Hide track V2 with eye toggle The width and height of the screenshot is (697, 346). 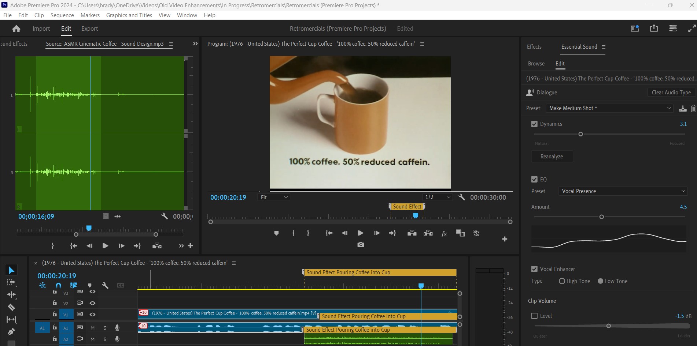[92, 303]
